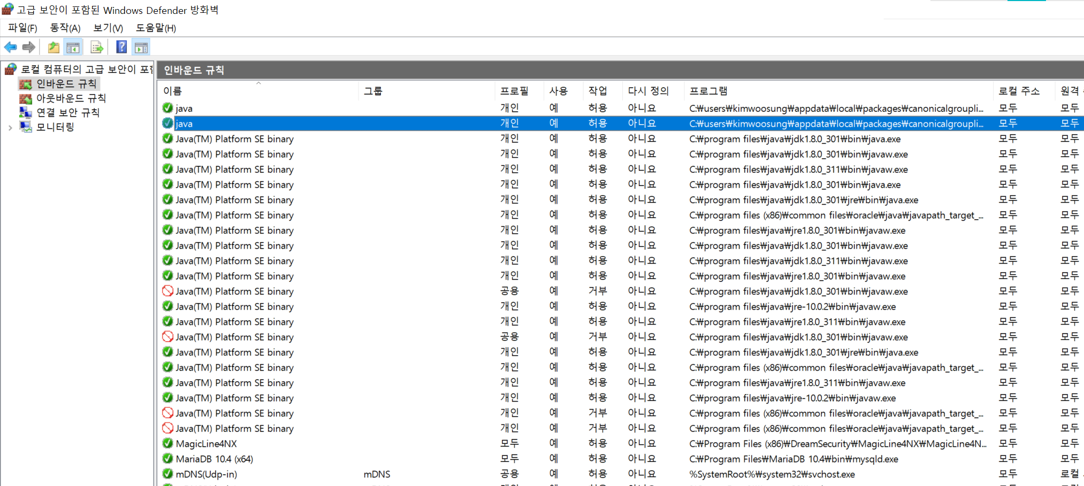Viewport: 1084px width, 486px height.
Task: Toggle the show/hide console tree icon
Action: point(73,48)
